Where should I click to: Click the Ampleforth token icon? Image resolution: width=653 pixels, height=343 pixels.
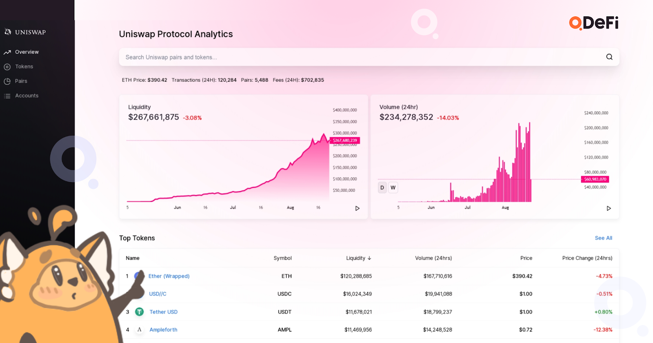[x=139, y=330]
